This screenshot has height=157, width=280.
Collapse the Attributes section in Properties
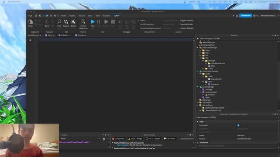tap(197, 143)
